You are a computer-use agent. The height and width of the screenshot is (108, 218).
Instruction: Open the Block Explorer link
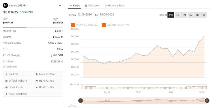coord(48,74)
